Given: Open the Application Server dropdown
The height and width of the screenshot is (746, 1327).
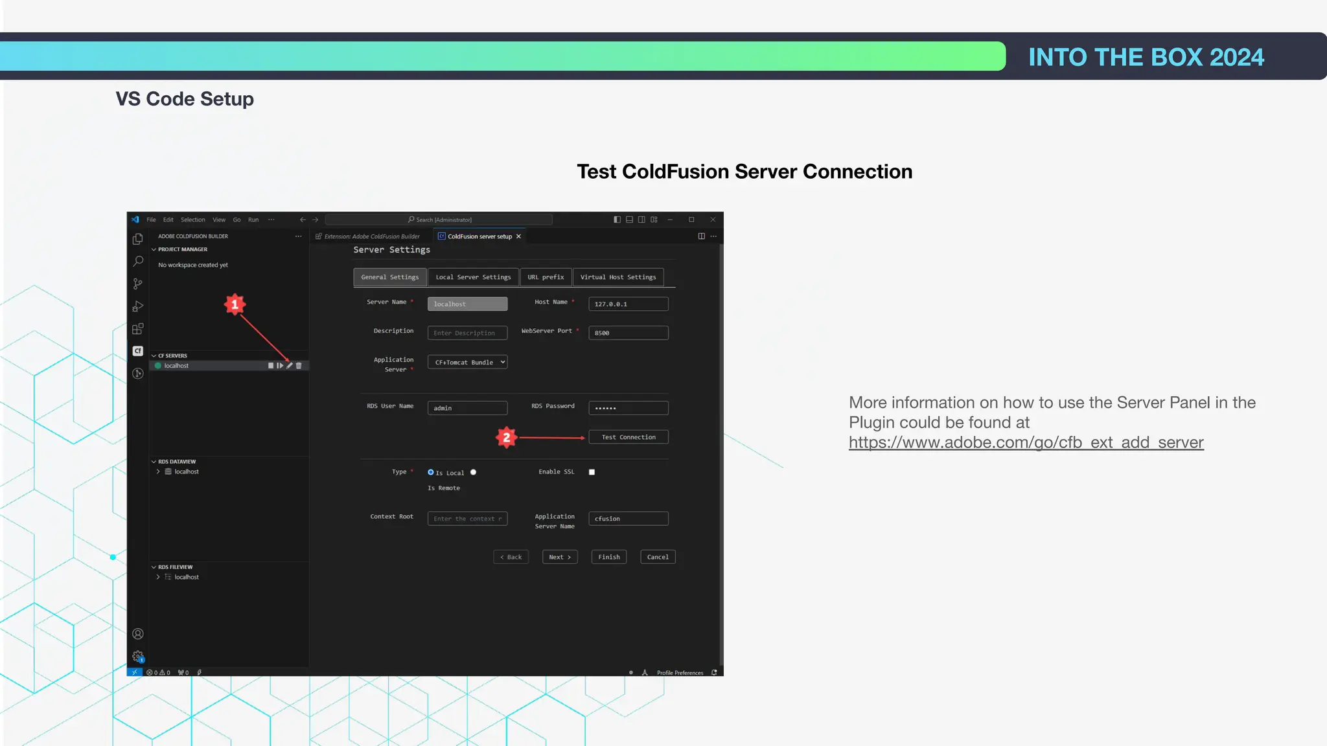Looking at the screenshot, I should [x=467, y=362].
